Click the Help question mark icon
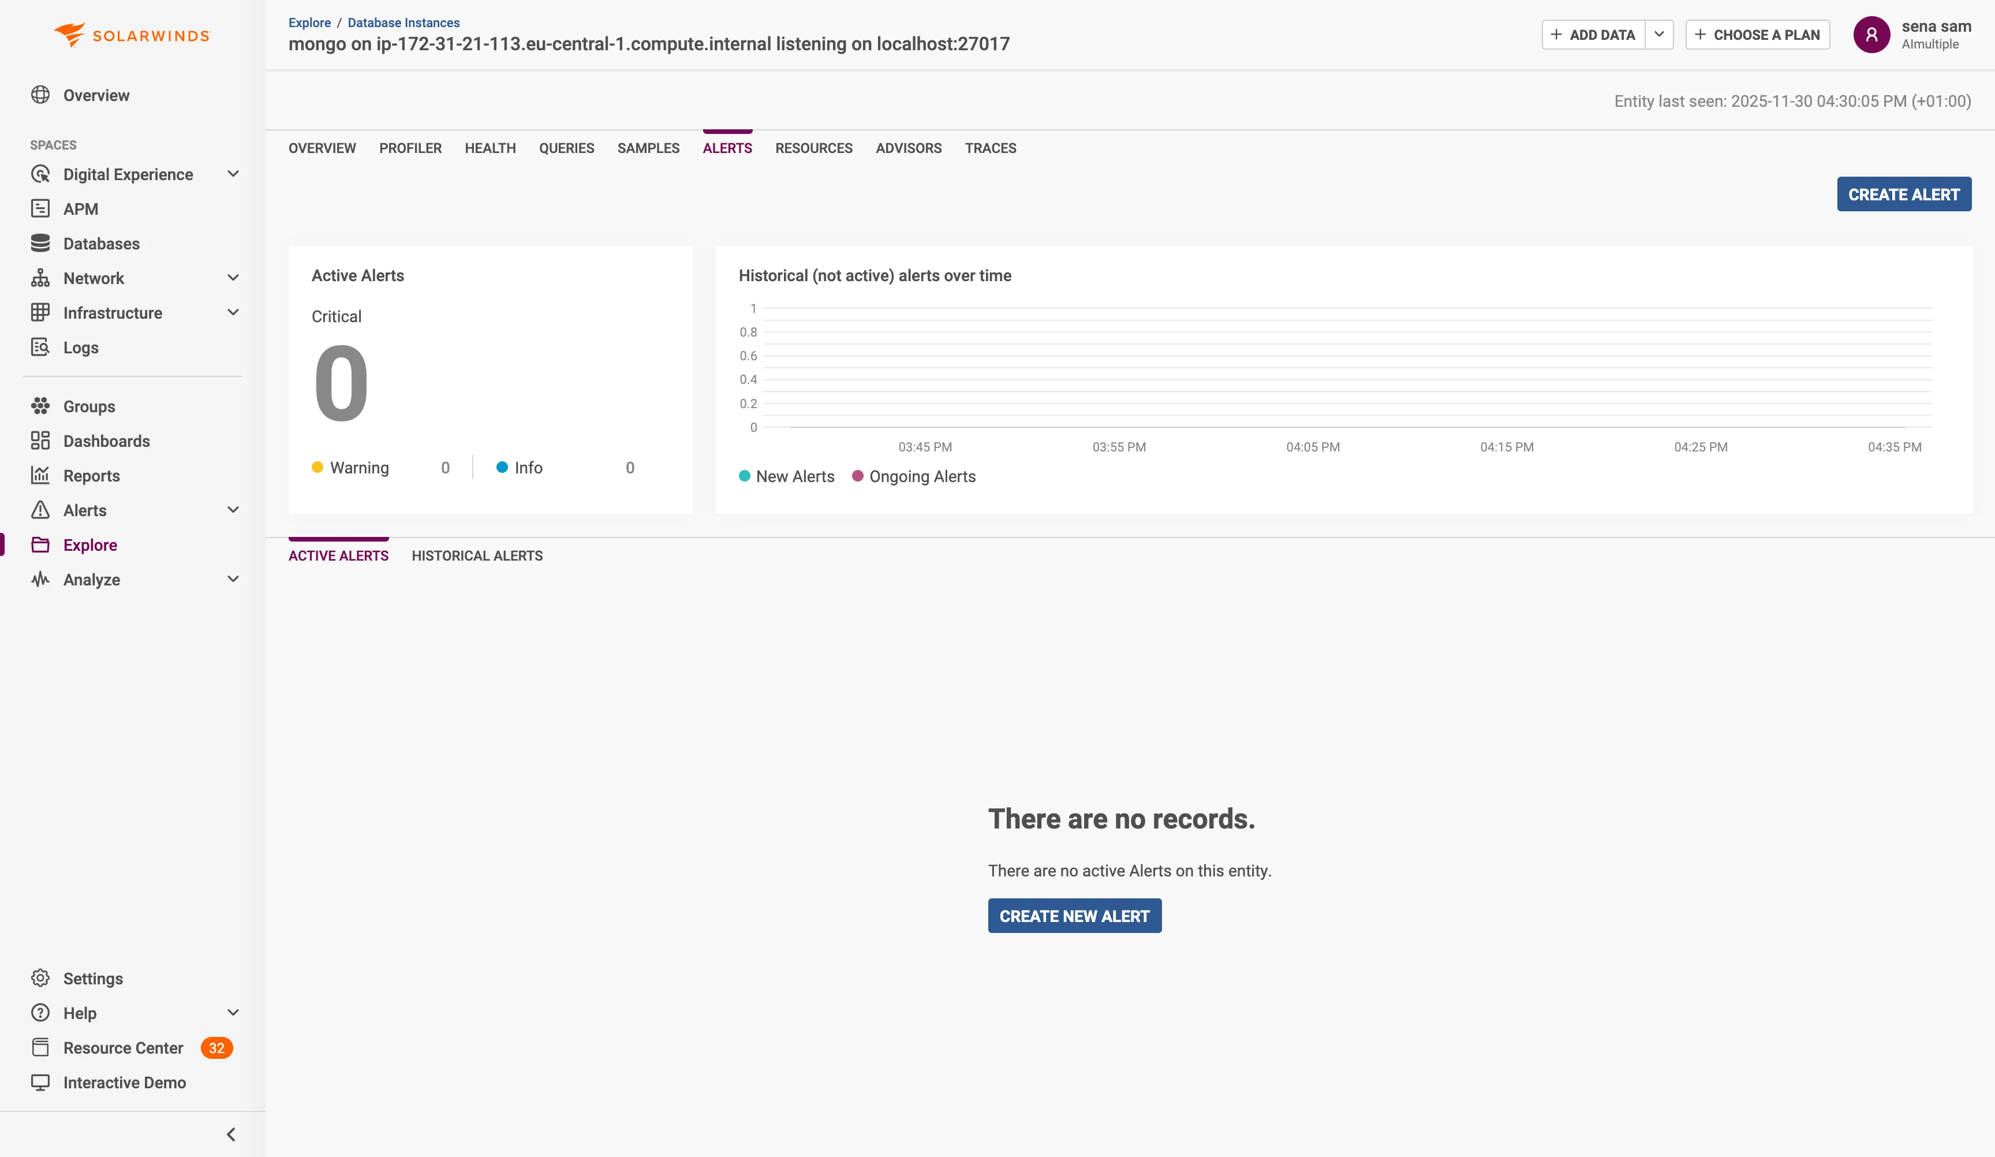1995x1157 pixels. tap(40, 1013)
